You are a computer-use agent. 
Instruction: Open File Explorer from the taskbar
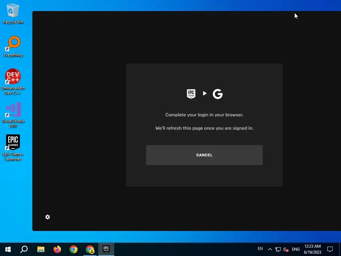click(x=41, y=249)
